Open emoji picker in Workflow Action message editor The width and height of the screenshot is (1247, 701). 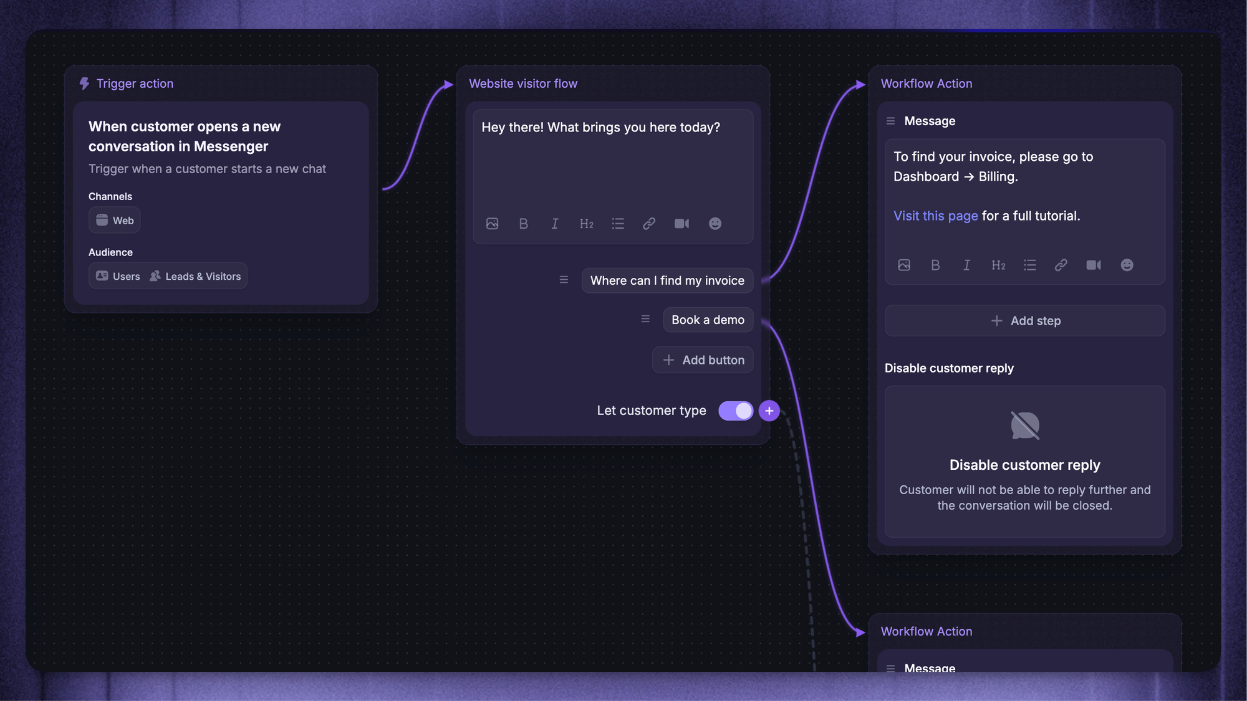click(x=1127, y=265)
